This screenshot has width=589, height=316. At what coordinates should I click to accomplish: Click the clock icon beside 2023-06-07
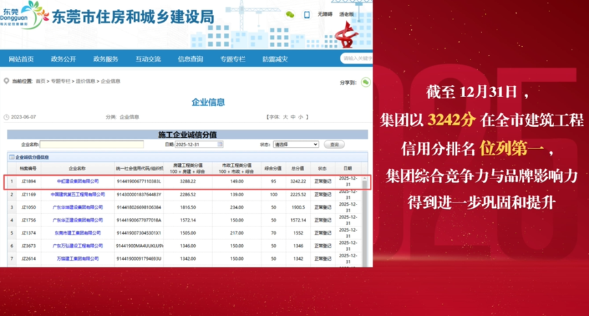tap(6, 117)
